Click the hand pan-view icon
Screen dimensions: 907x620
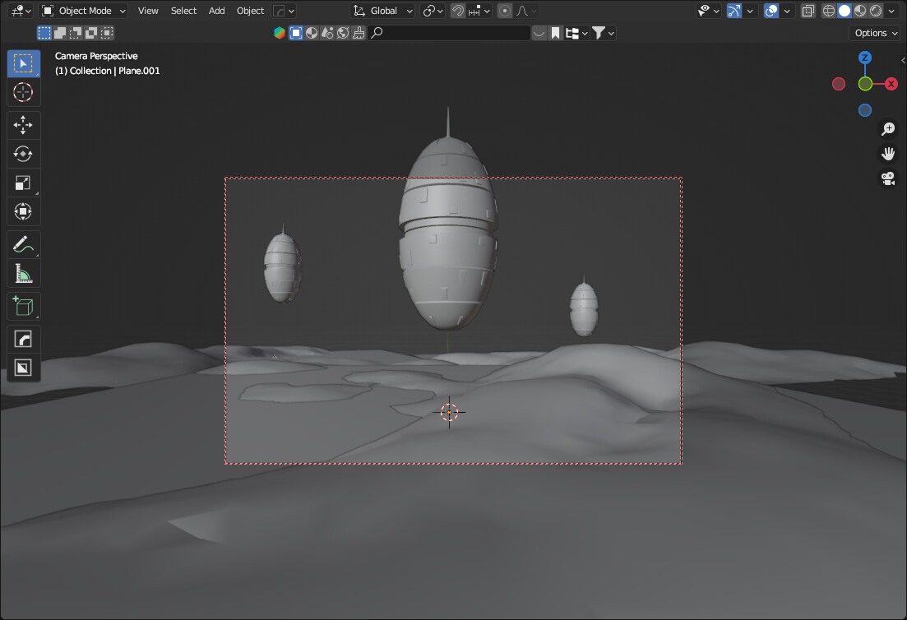(x=888, y=153)
